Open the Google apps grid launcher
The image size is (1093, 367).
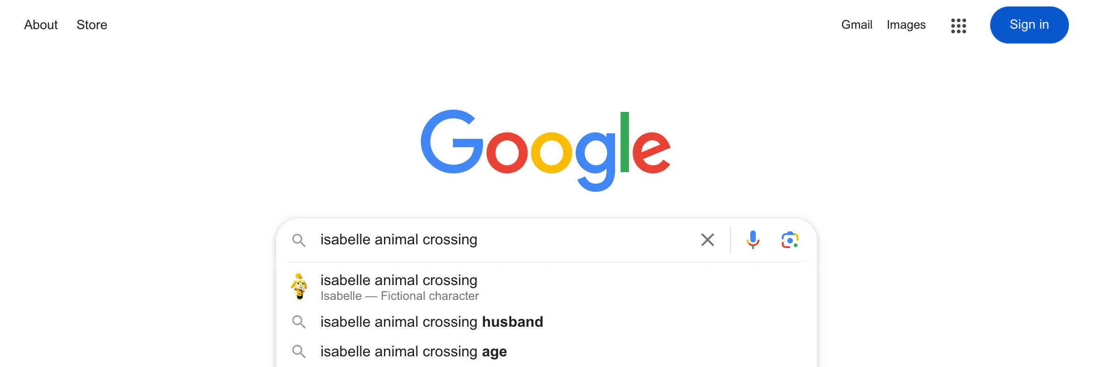[958, 25]
